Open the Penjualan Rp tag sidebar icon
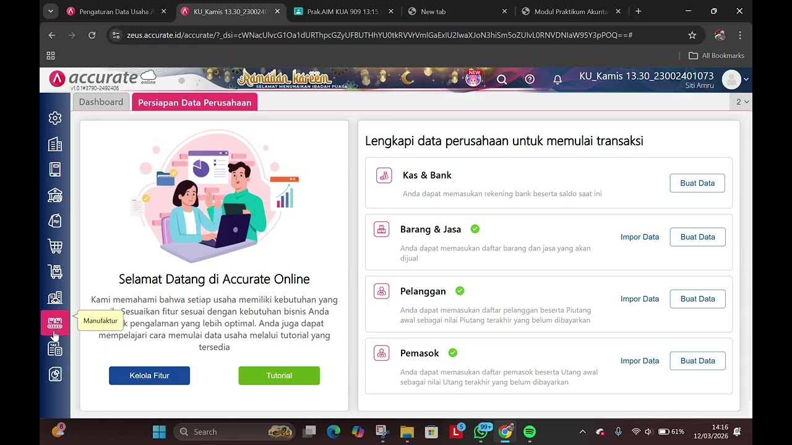 click(x=55, y=221)
